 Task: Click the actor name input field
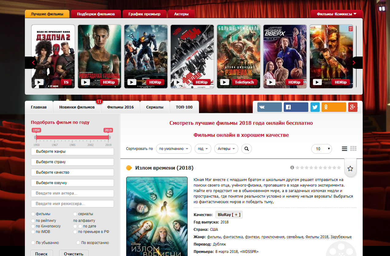[x=72, y=193]
